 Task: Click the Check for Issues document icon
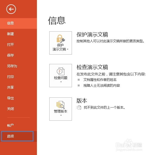(x=61, y=71)
